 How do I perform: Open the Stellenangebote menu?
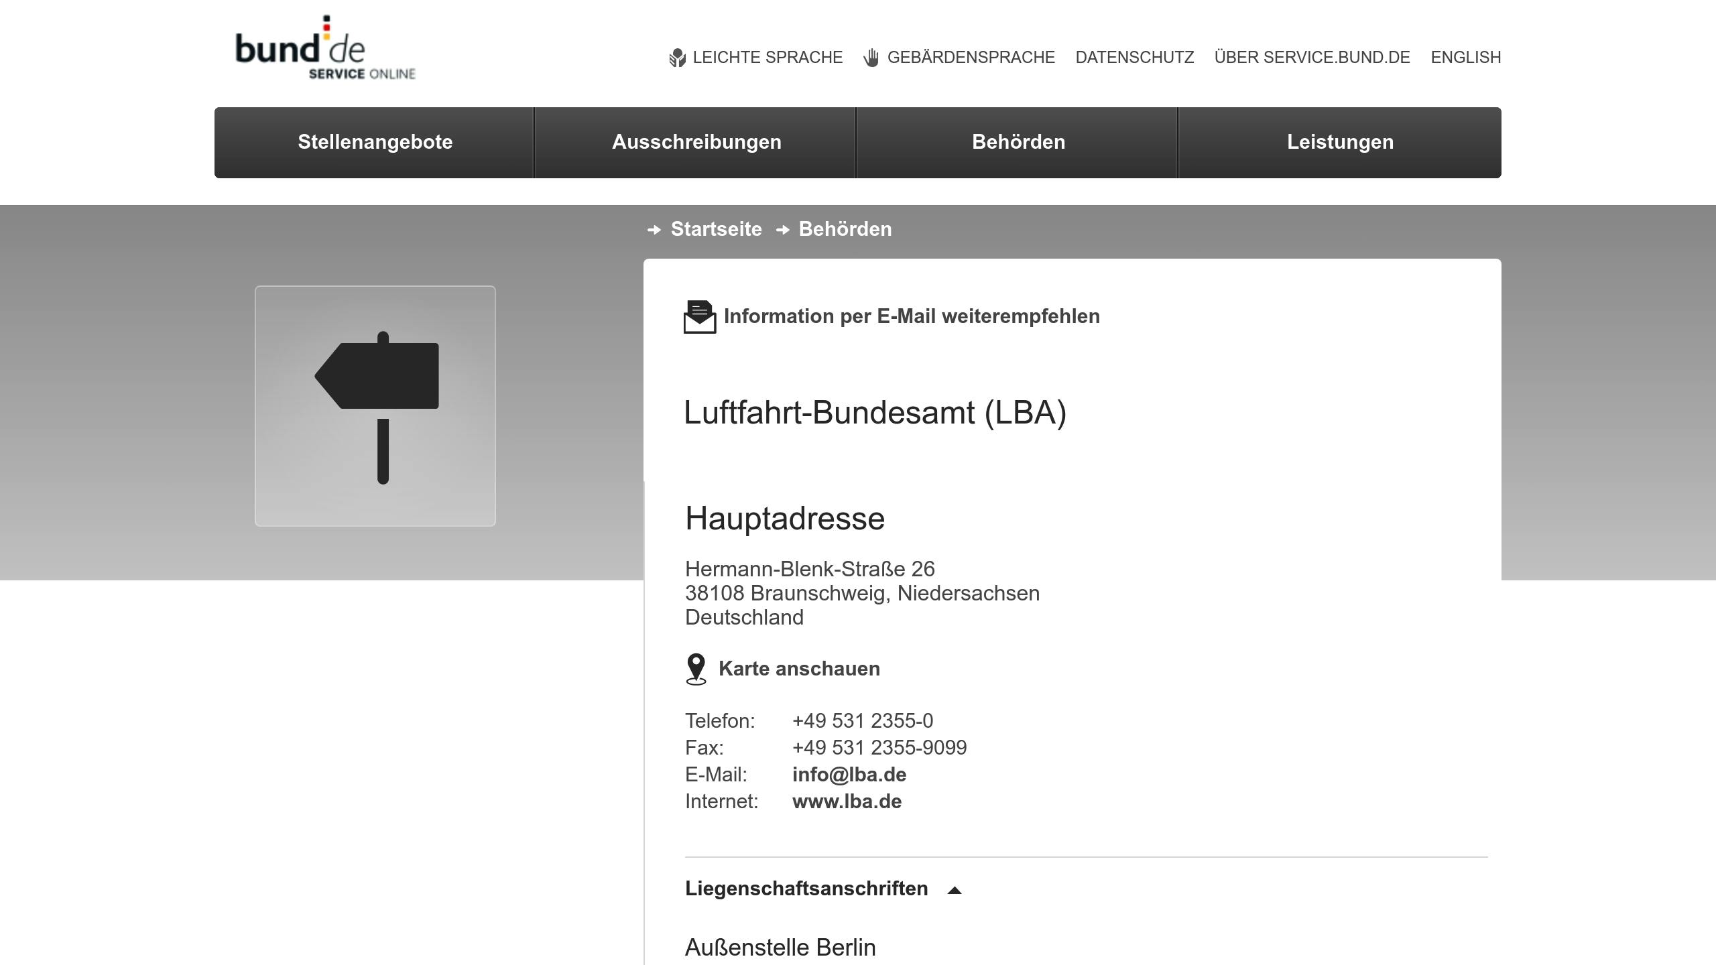375,142
